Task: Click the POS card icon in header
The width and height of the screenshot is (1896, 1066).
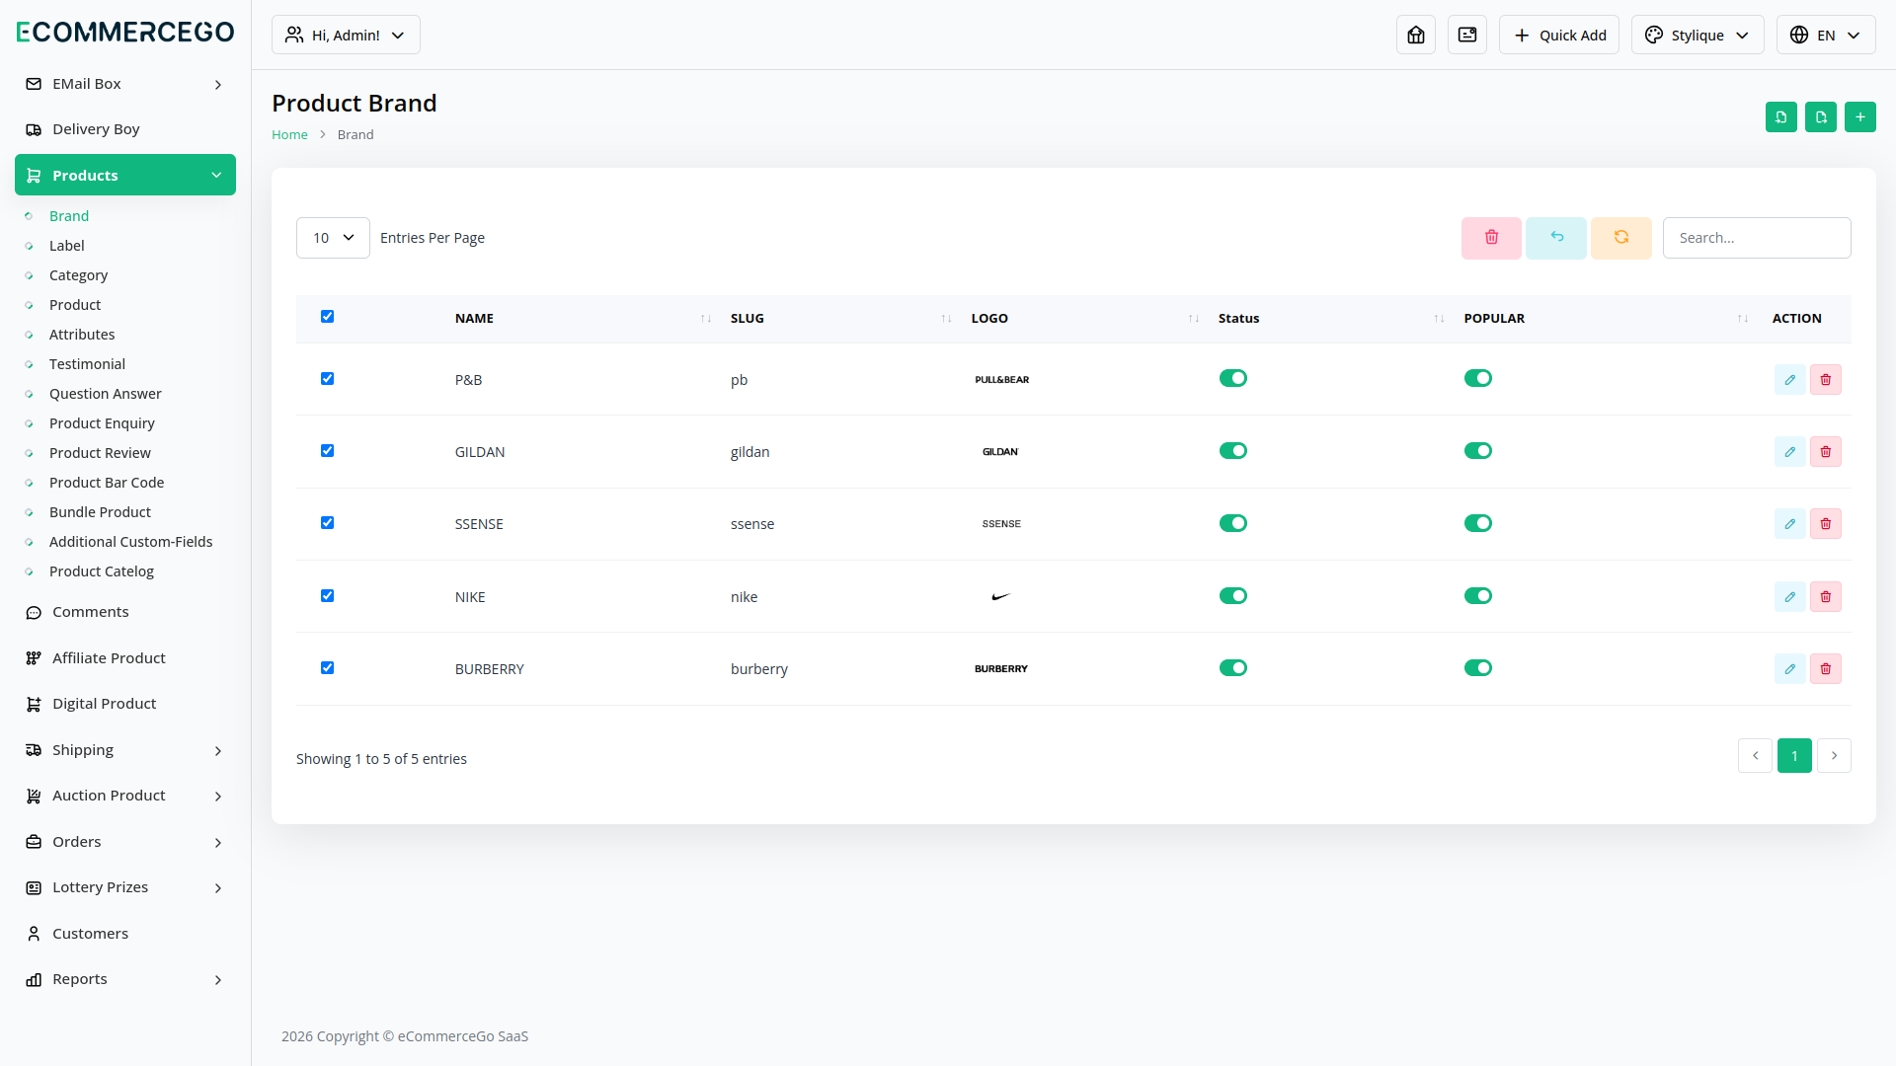Action: pyautogui.click(x=1467, y=35)
